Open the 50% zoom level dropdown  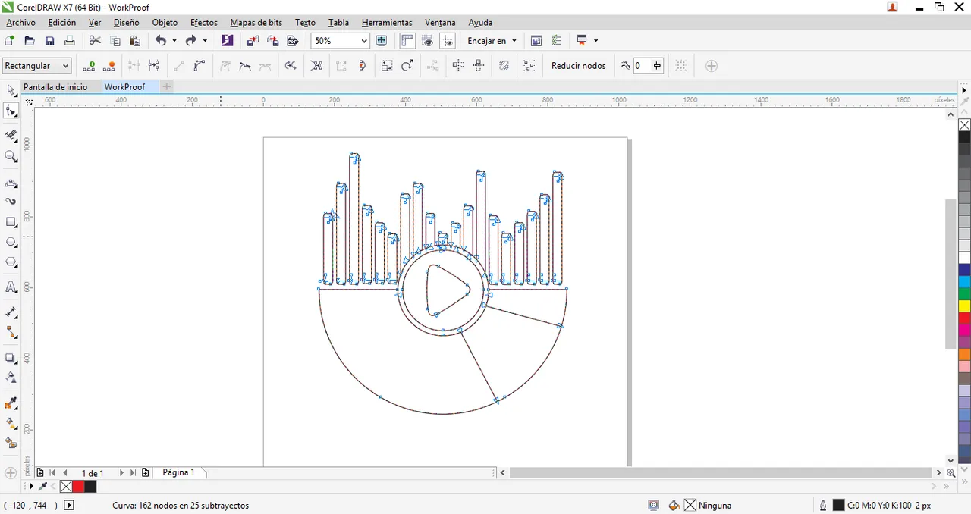click(x=364, y=41)
